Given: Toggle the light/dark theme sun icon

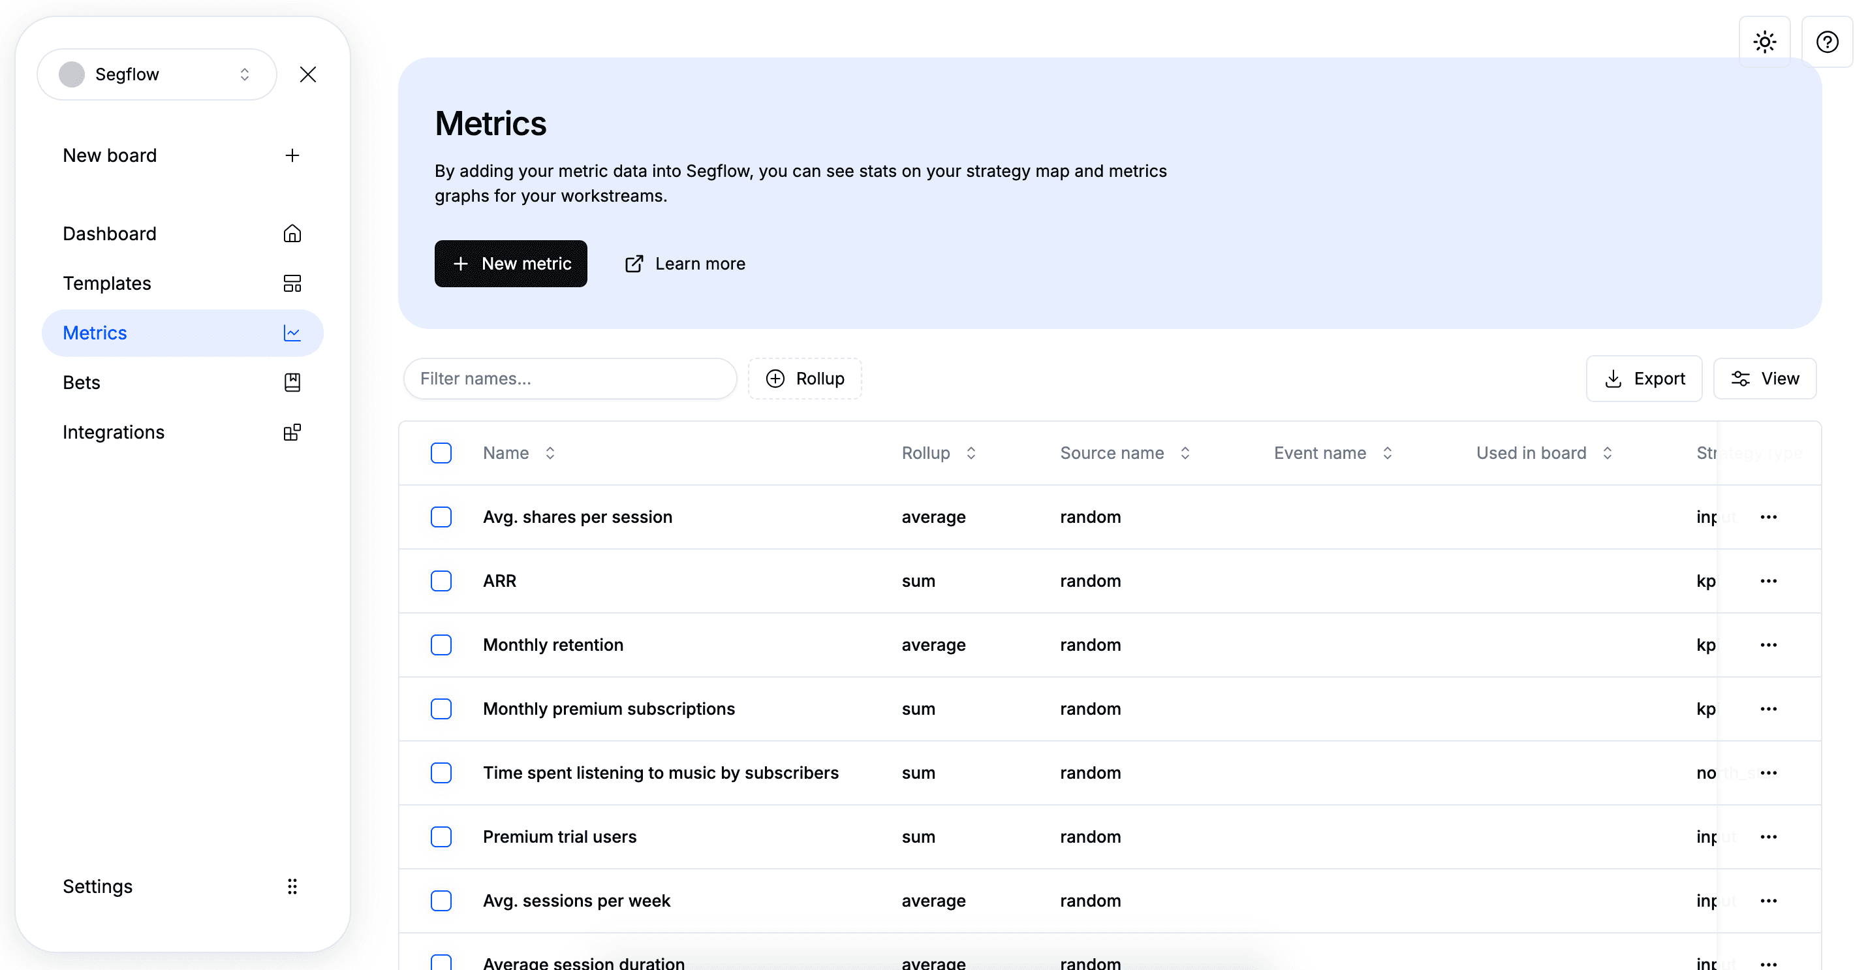Looking at the screenshot, I should [x=1764, y=42].
